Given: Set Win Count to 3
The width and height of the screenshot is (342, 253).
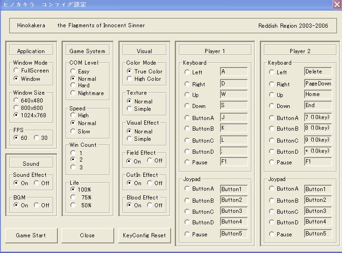Looking at the screenshot, I should click(73, 167).
